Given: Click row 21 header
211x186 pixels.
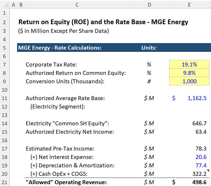Looking at the screenshot, I should 4,182.
